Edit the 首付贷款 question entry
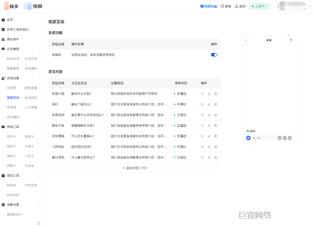Screen dimensions: 316x227 coord(209,157)
